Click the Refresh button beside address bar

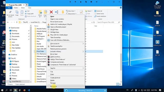pos(94,22)
